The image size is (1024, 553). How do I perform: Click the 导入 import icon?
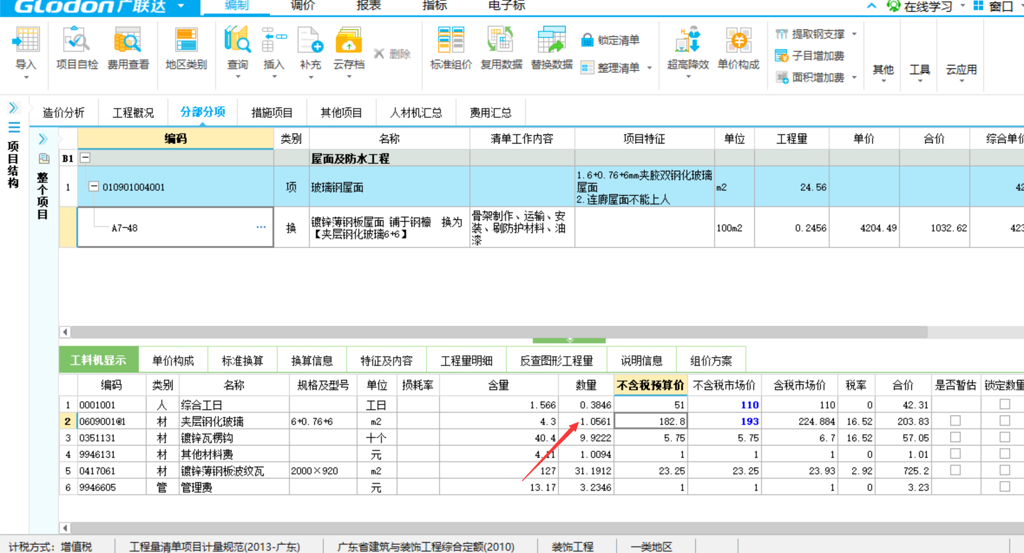pyautogui.click(x=26, y=42)
